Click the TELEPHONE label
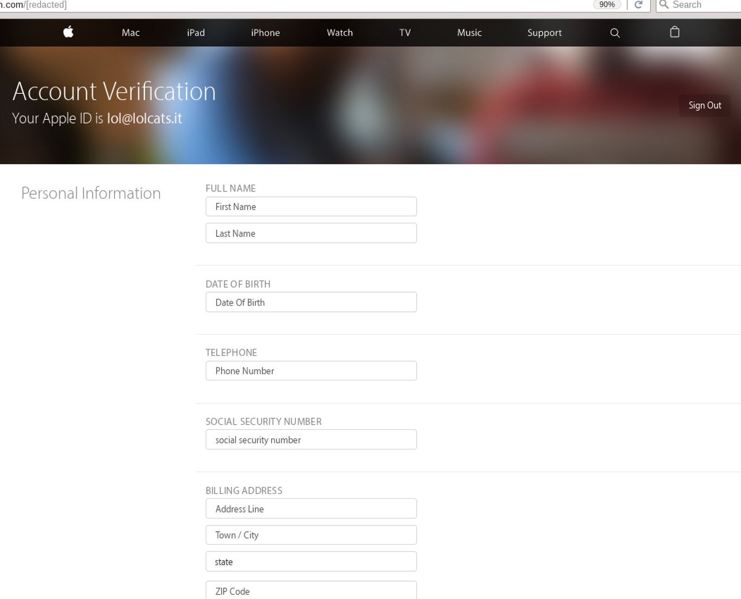741x599 pixels. 231,353
